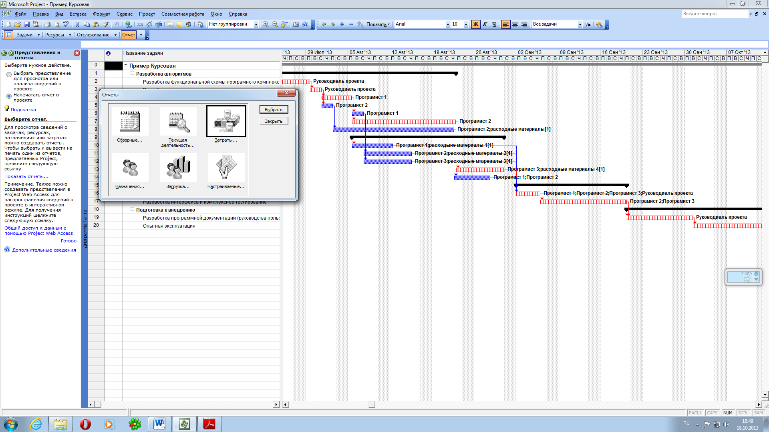Collapse the 'Разработка алгоритмов' summary task
This screenshot has width=769, height=432.
[x=133, y=73]
